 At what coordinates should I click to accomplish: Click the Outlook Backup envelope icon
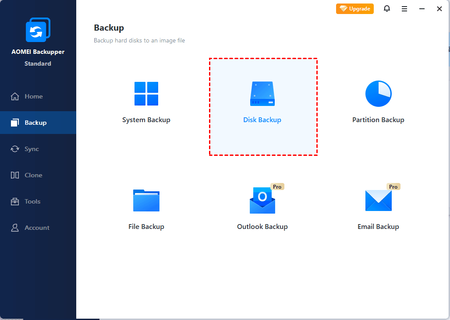click(262, 200)
